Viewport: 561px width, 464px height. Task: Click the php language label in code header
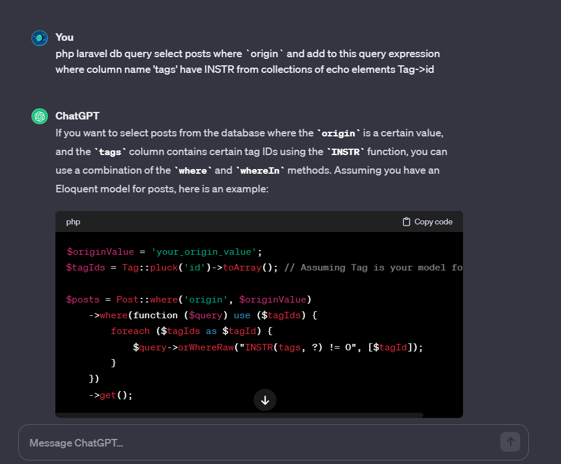[x=73, y=222]
